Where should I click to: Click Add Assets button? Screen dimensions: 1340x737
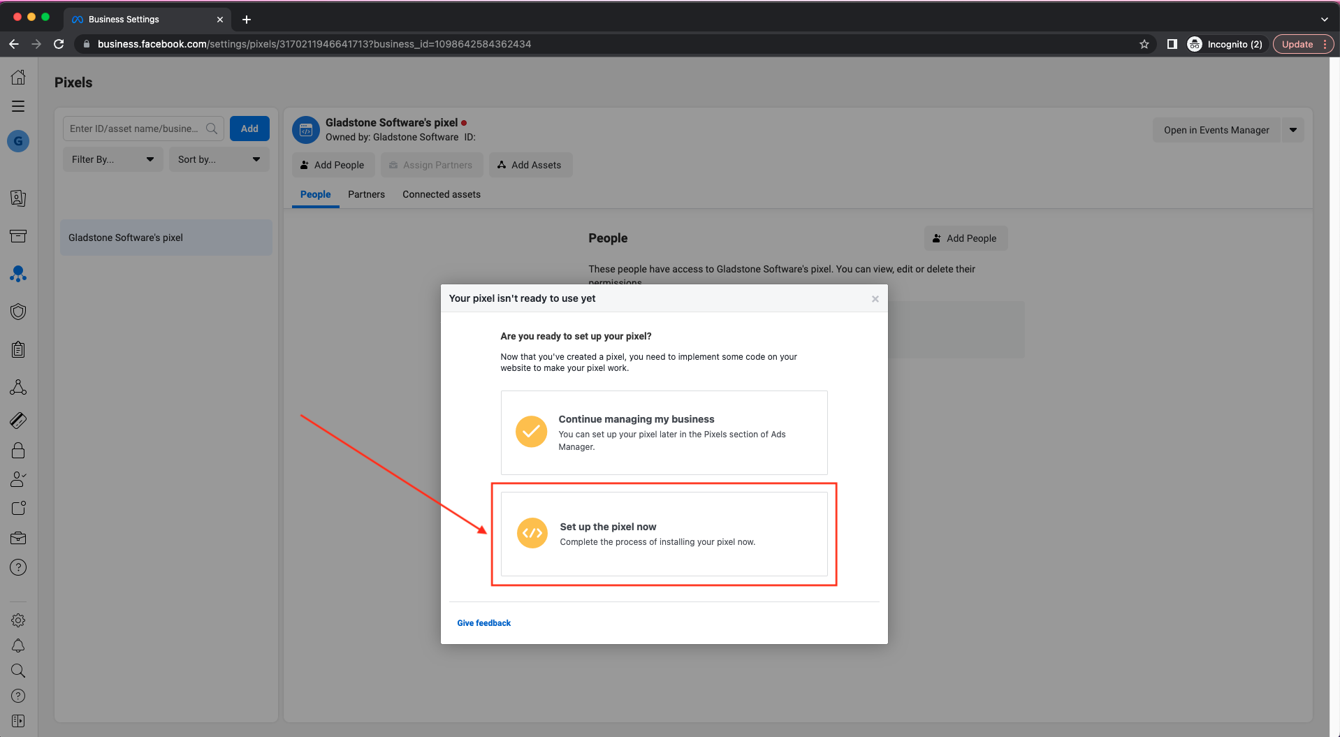point(530,165)
